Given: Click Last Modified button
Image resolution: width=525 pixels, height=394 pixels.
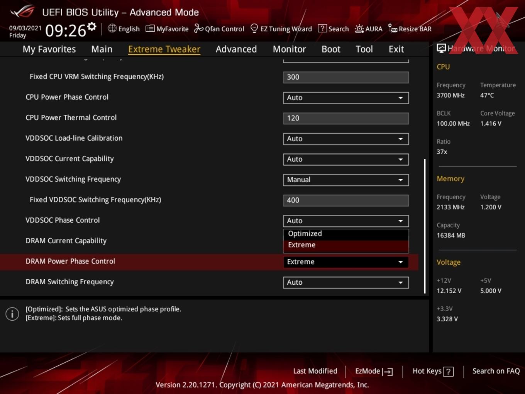Looking at the screenshot, I should tap(315, 371).
